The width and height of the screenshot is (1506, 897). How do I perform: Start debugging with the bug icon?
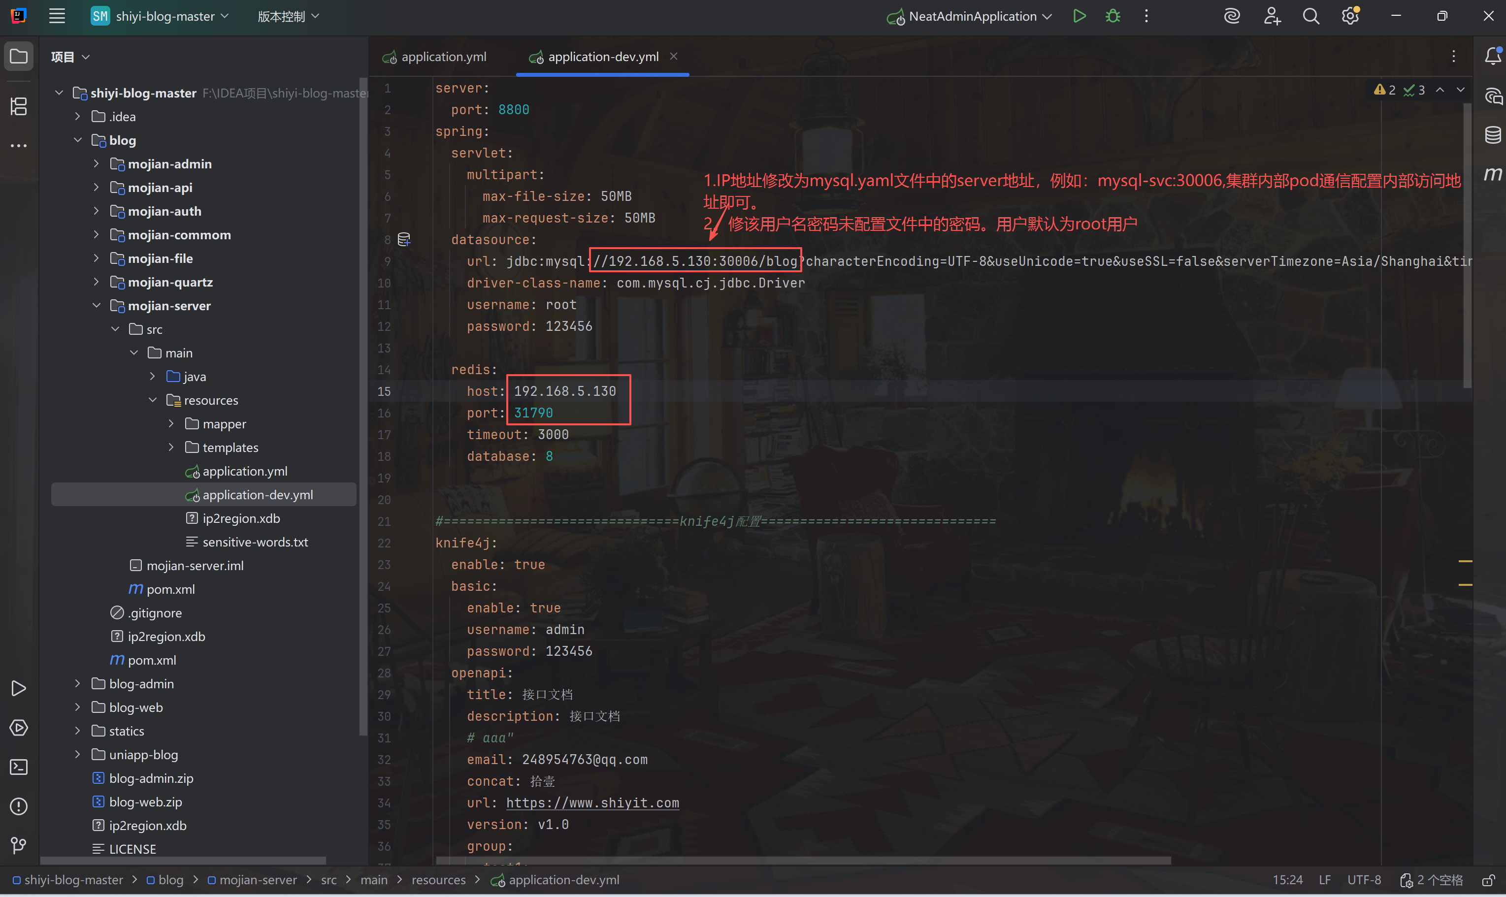(x=1113, y=16)
